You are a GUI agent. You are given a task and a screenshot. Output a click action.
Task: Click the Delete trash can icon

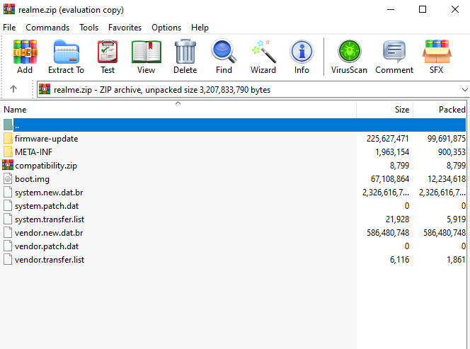click(x=185, y=52)
